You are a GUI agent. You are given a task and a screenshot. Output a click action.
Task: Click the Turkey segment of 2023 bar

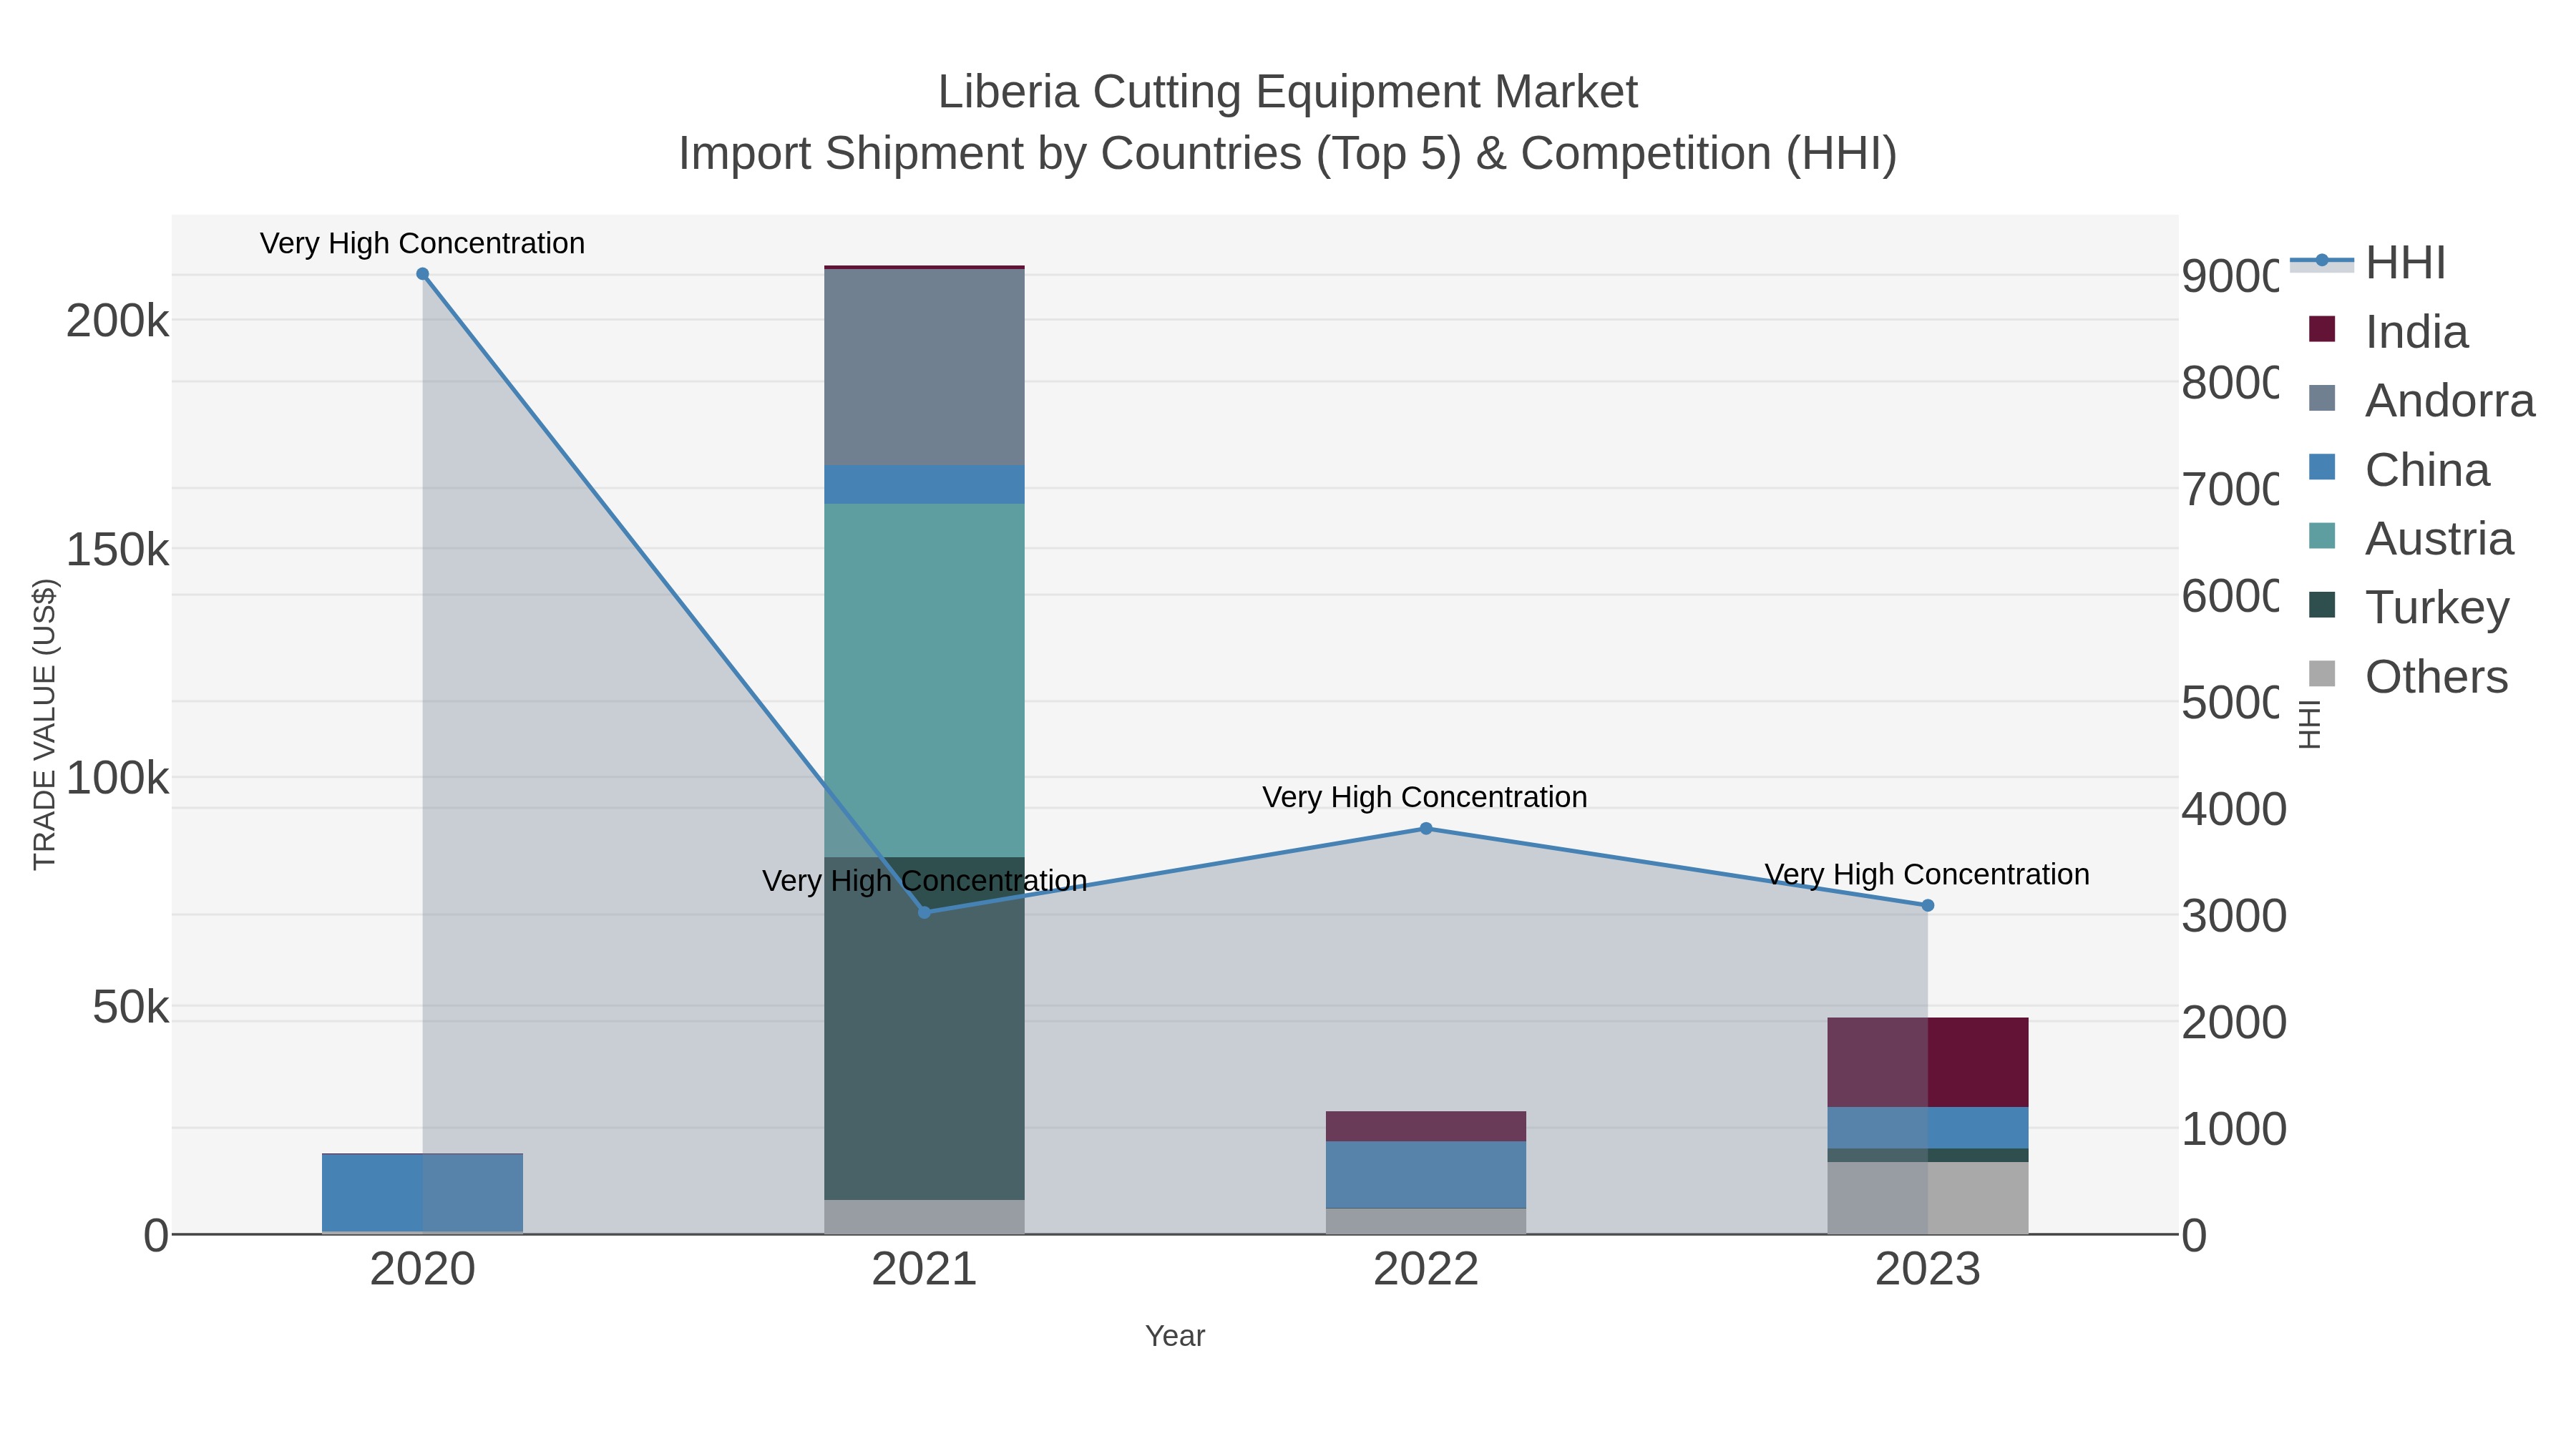pos(1928,1155)
